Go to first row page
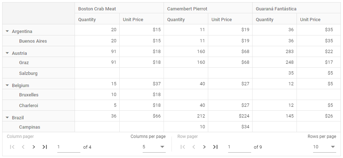343x158 pixels. tap(183, 147)
